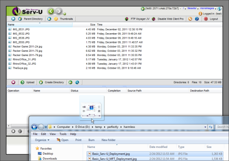This screenshot has width=229, height=161.
Task: Sort file list by Name column
Action: 39,25
